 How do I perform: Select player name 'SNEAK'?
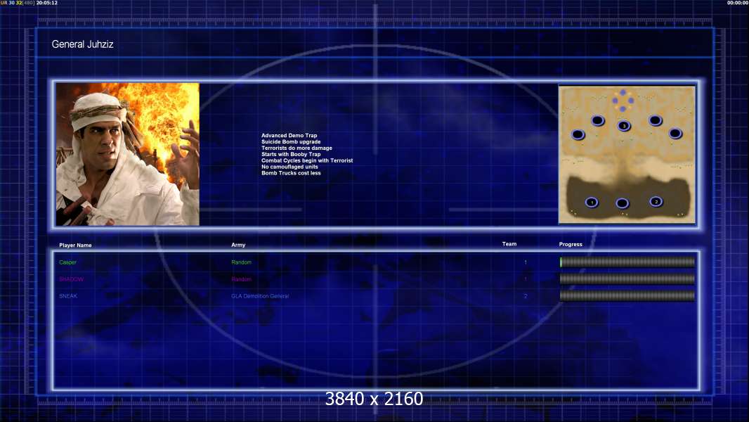pos(68,296)
